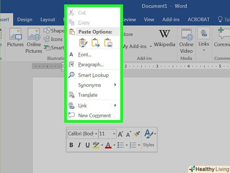
Task: Open Font... dialog from context menu
Action: click(85, 54)
